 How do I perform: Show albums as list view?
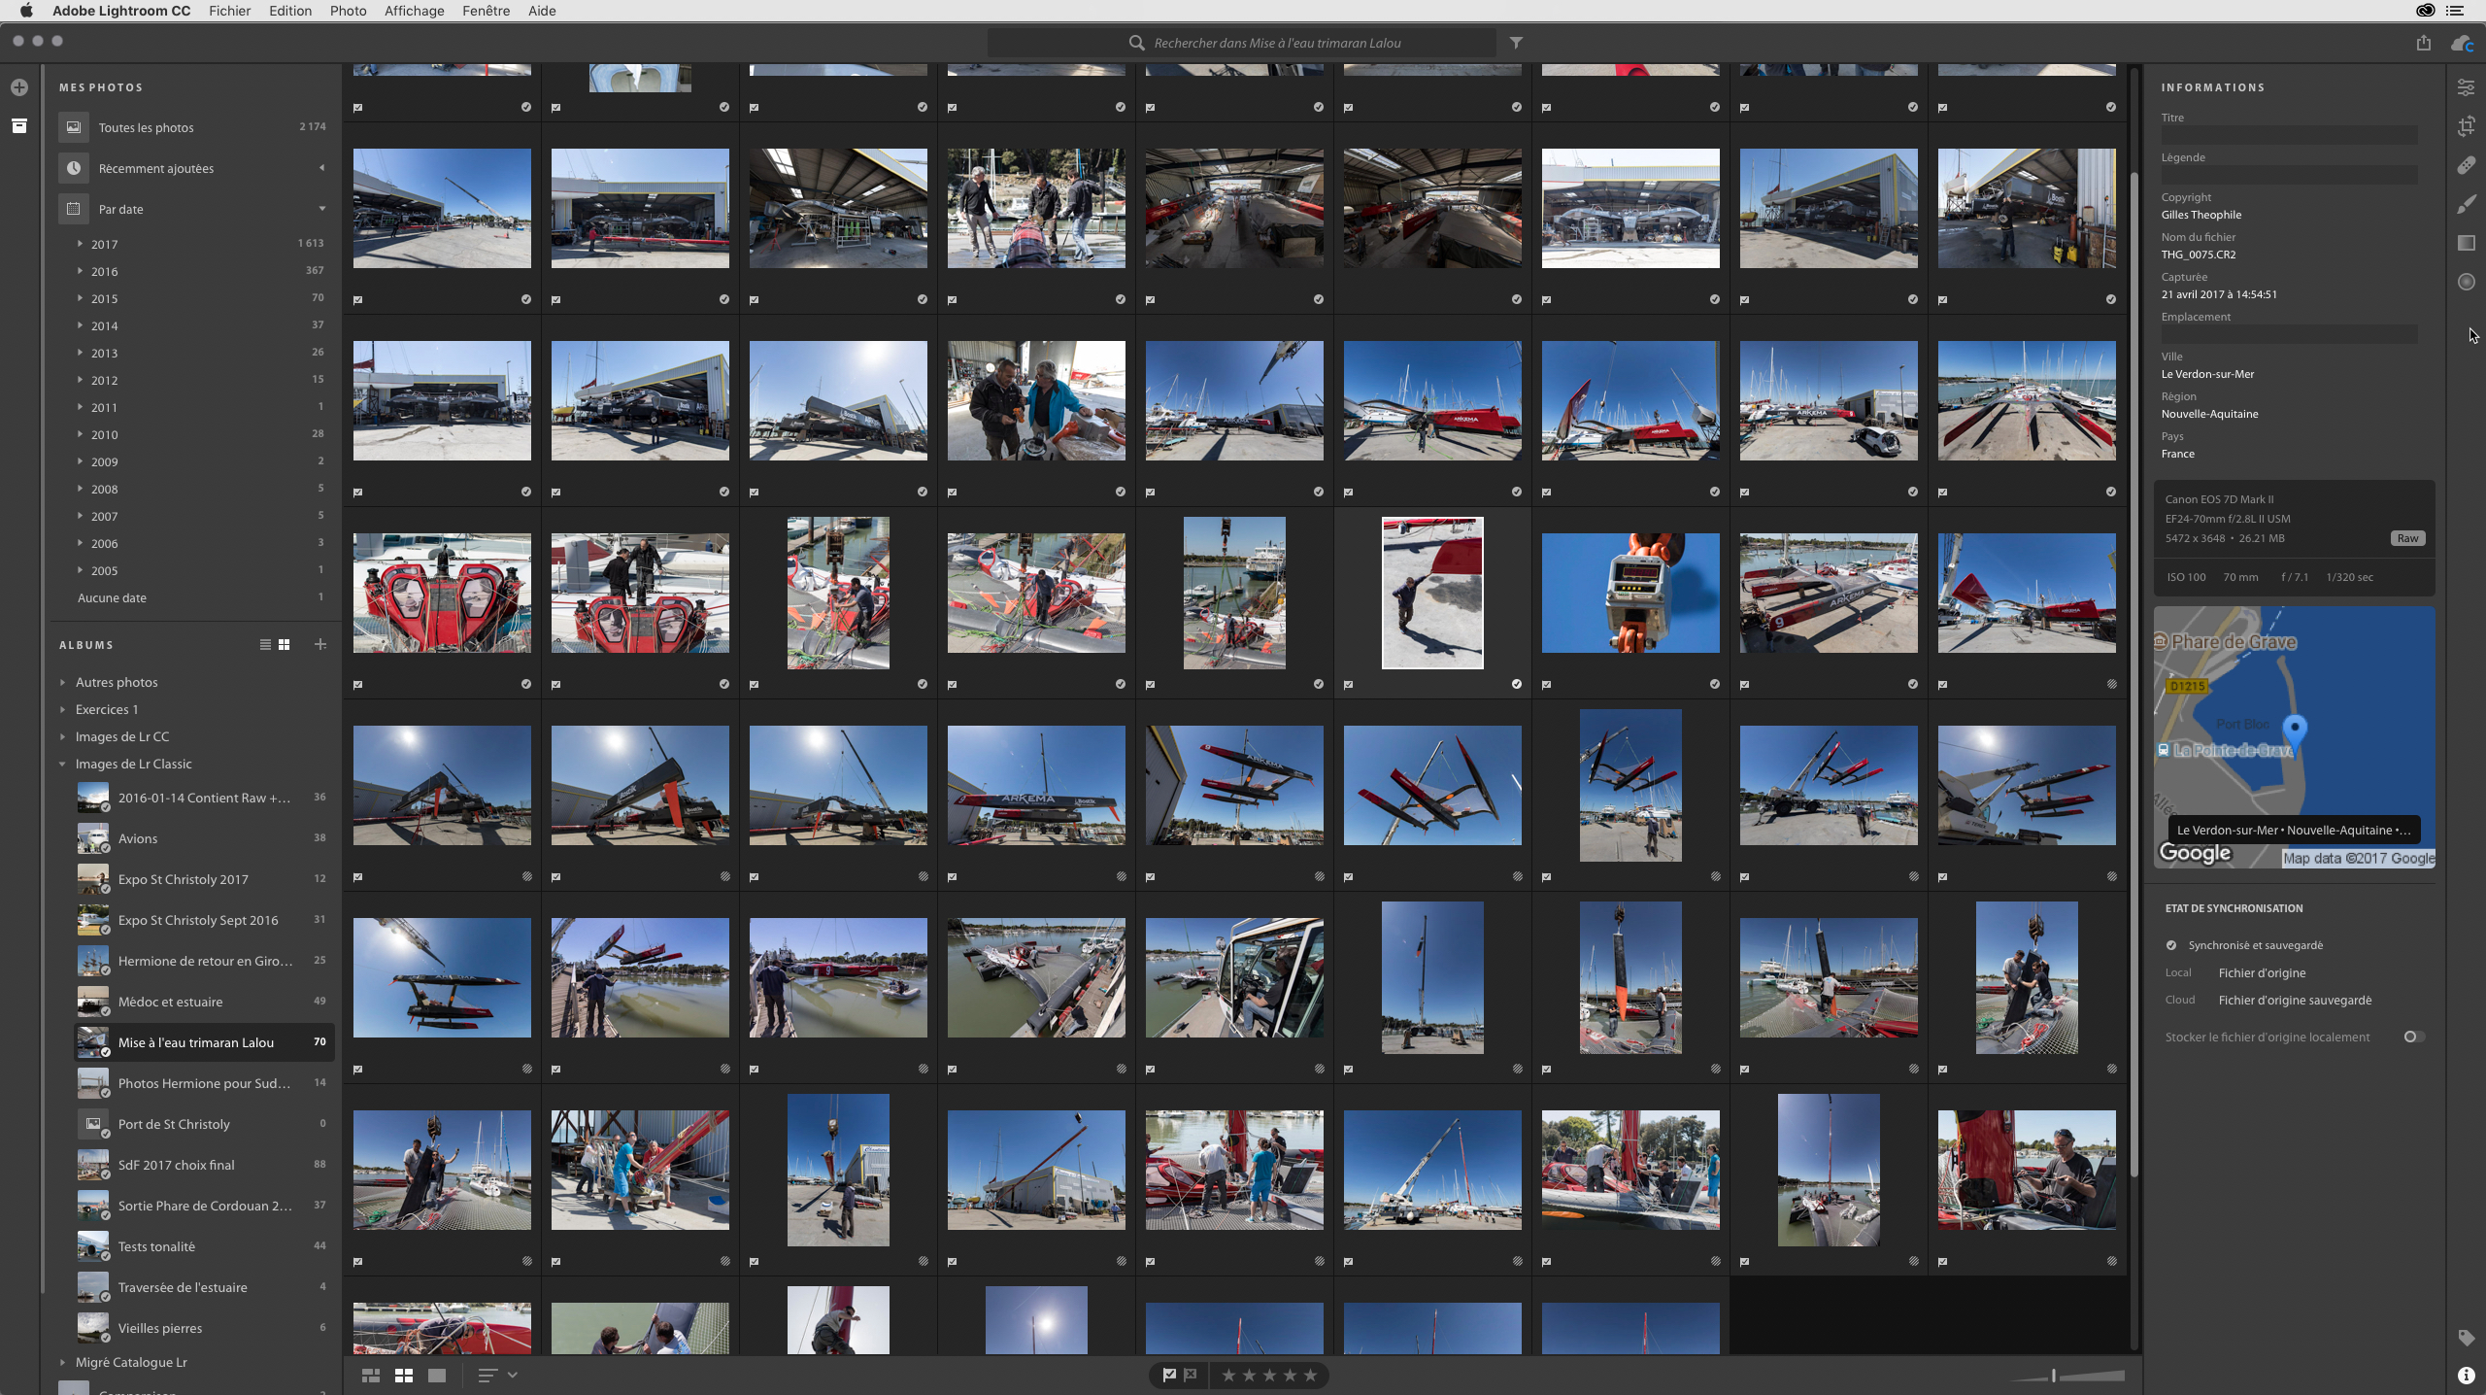click(x=265, y=644)
